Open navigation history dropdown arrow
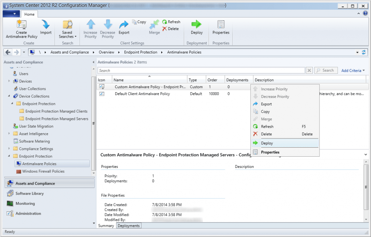The height and width of the screenshot is (237, 371). [24, 52]
